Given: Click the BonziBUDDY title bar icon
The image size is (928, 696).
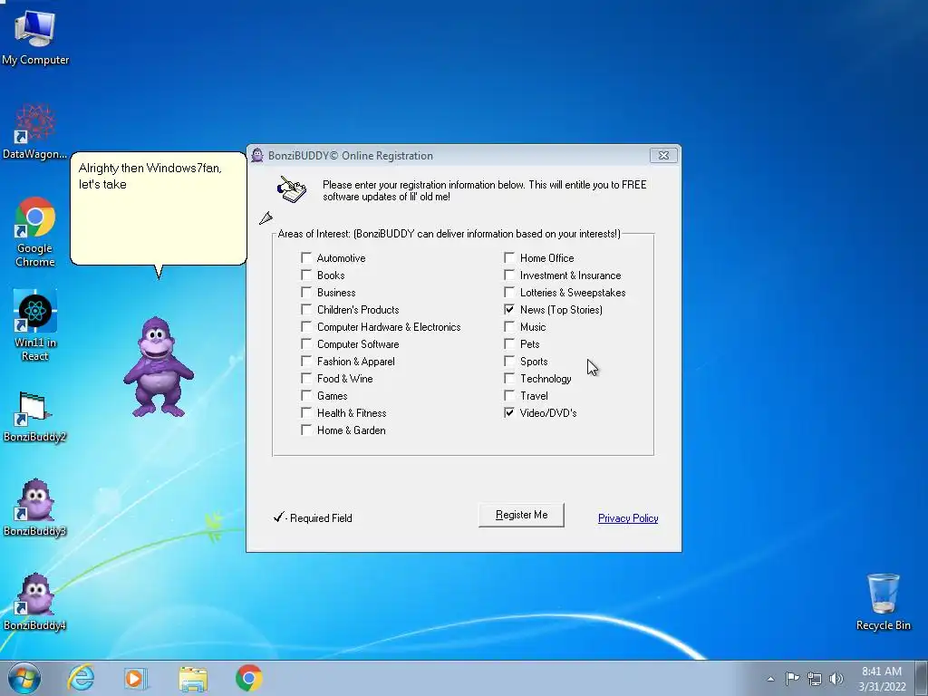Looking at the screenshot, I should (257, 155).
